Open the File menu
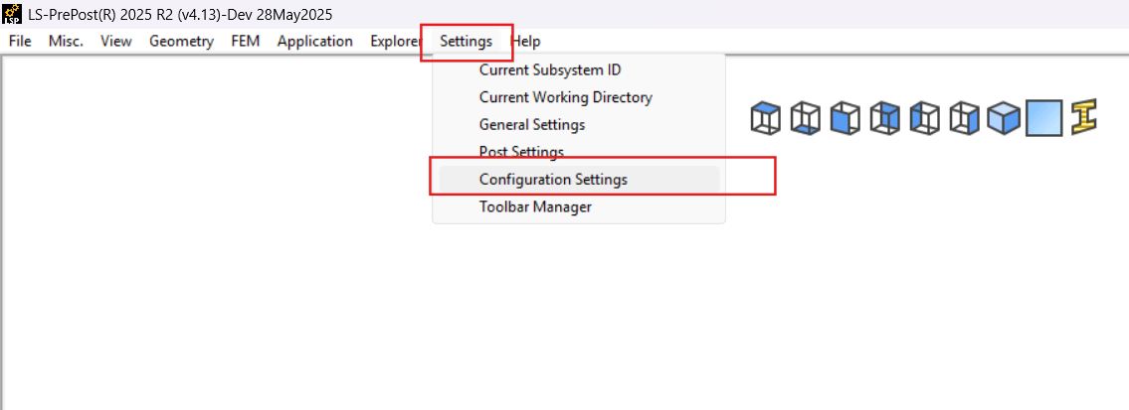The image size is (1129, 410). [x=20, y=42]
